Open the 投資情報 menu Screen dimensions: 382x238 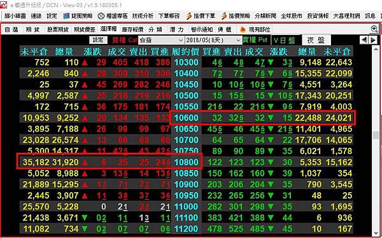click(x=318, y=16)
